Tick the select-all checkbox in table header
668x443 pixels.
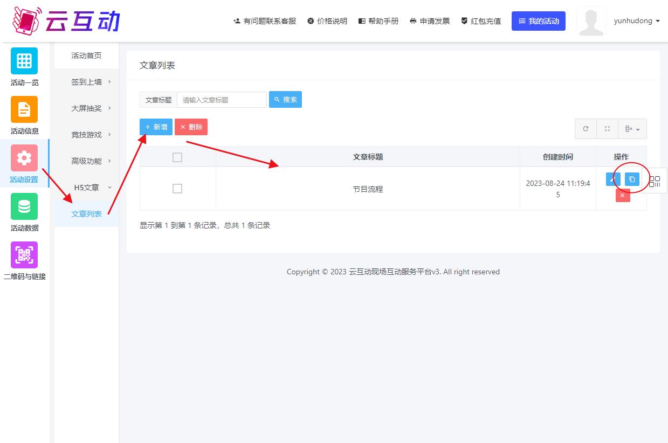pos(177,157)
